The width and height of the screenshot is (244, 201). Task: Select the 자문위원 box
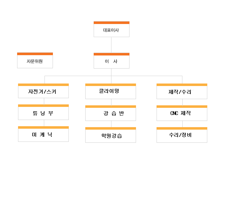pyautogui.click(x=35, y=60)
